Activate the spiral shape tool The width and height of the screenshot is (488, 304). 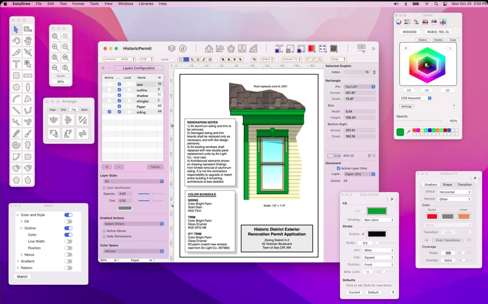pos(16,145)
